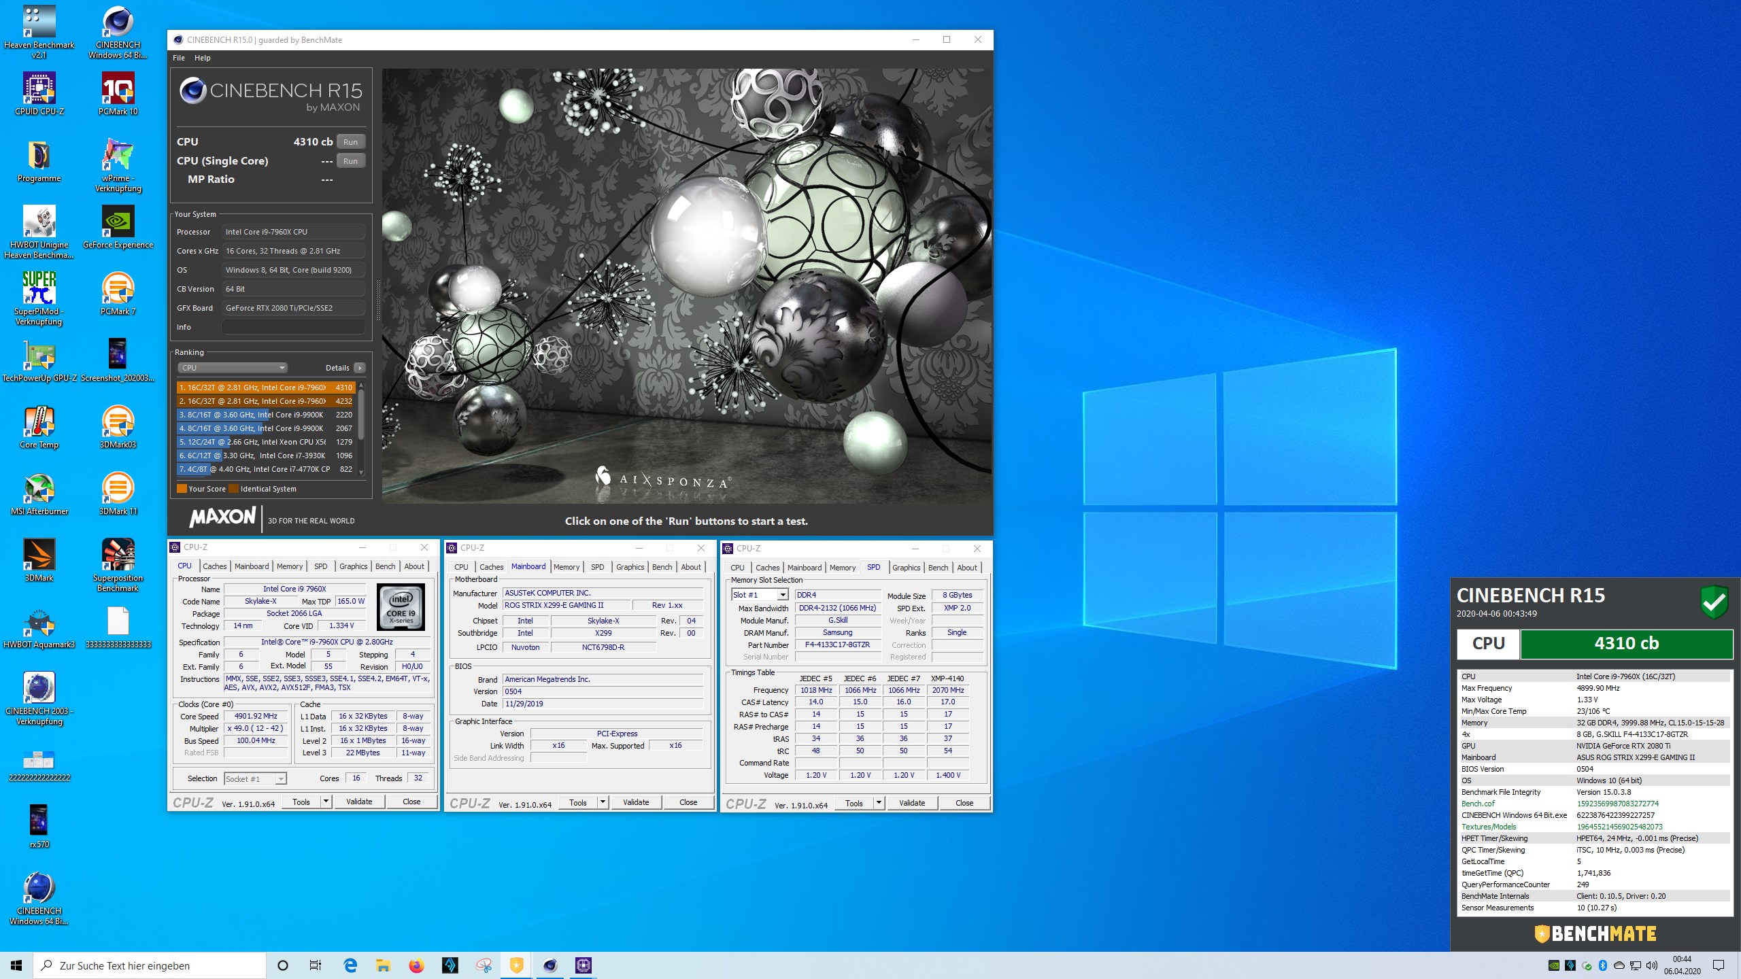
Task: Click Validate in the CPU-tab CPU-Z window
Action: coord(359,802)
